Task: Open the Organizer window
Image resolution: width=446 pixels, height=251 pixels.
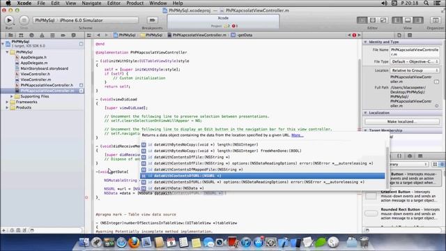Action: click(x=436, y=20)
